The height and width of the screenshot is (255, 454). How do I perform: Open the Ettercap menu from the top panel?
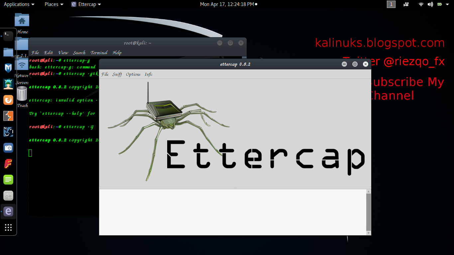tap(86, 4)
